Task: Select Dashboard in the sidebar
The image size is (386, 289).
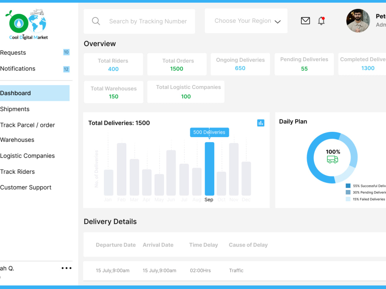Action: pyautogui.click(x=35, y=93)
